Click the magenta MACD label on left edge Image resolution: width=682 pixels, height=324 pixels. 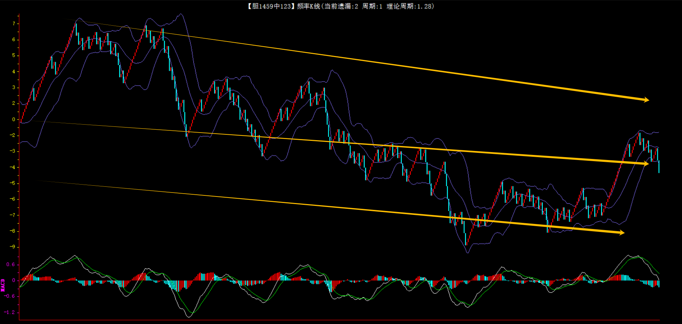3,285
